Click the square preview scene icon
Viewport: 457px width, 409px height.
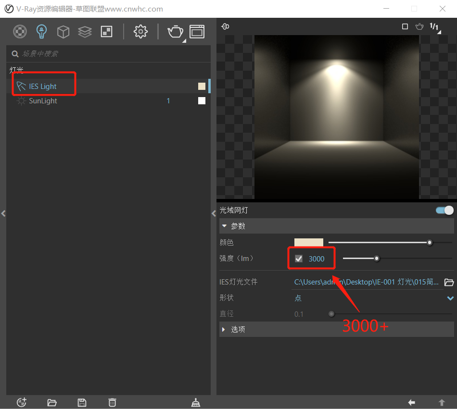405,26
